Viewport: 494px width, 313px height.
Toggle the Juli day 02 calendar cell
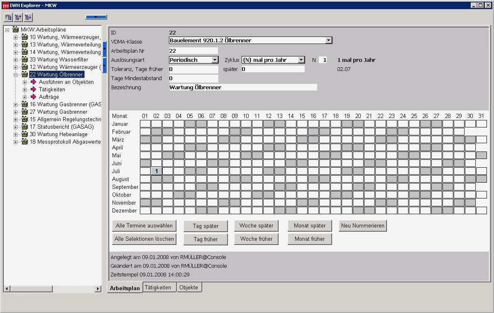[x=157, y=171]
